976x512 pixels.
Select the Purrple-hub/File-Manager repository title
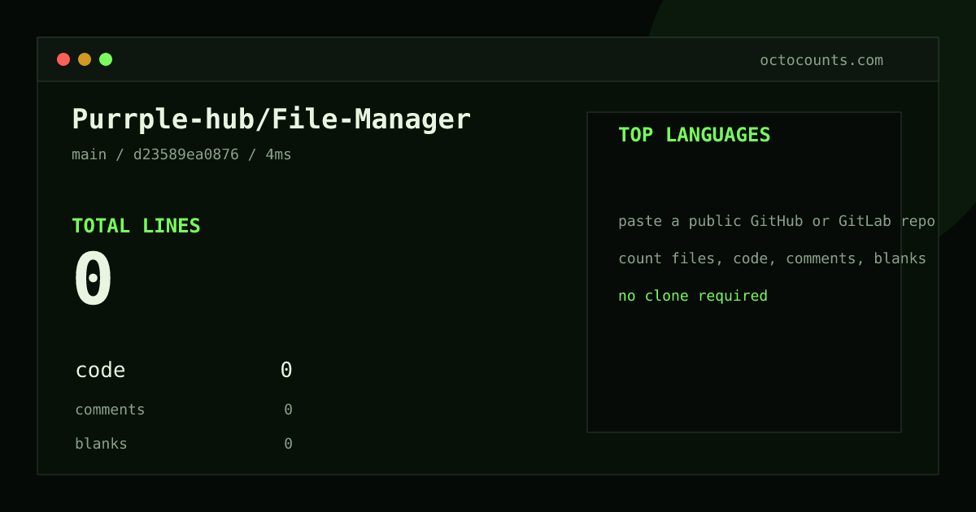coord(272,119)
